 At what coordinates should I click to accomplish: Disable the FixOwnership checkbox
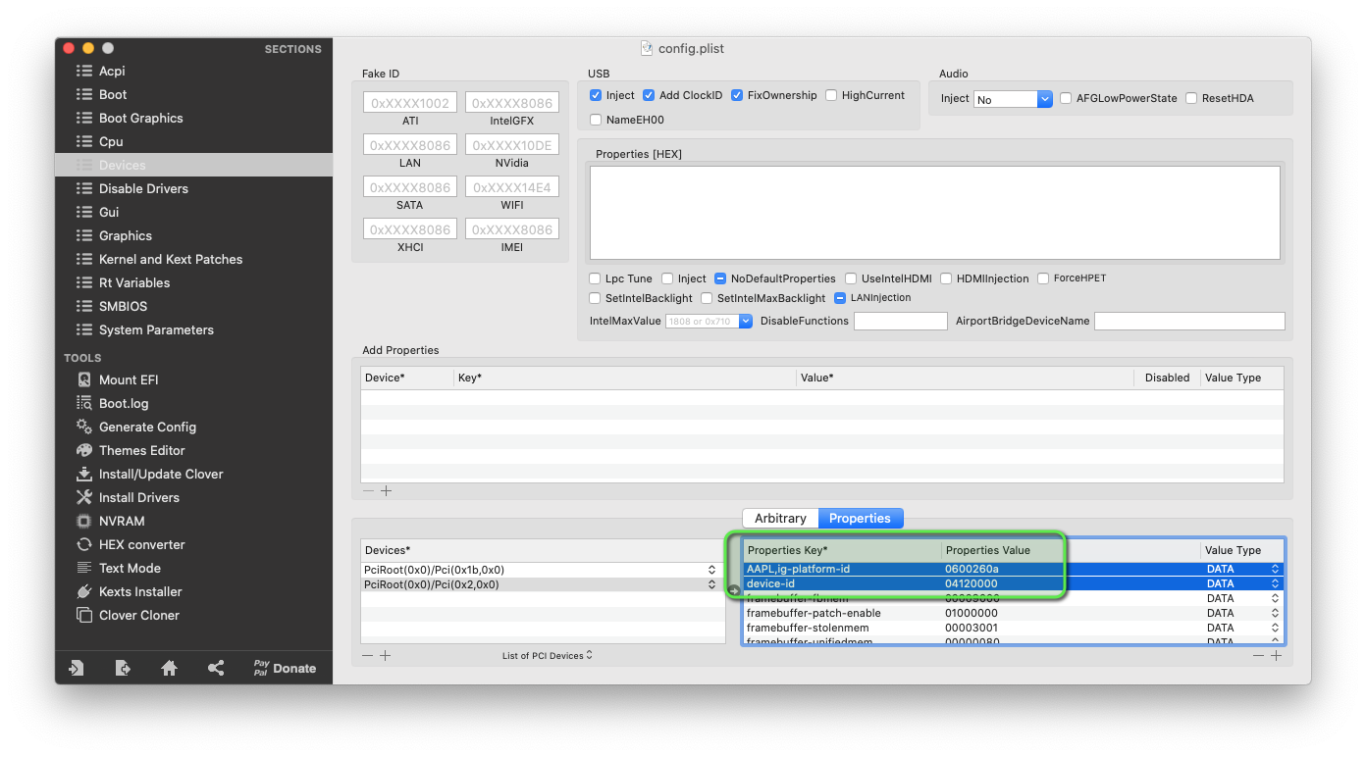(x=737, y=95)
